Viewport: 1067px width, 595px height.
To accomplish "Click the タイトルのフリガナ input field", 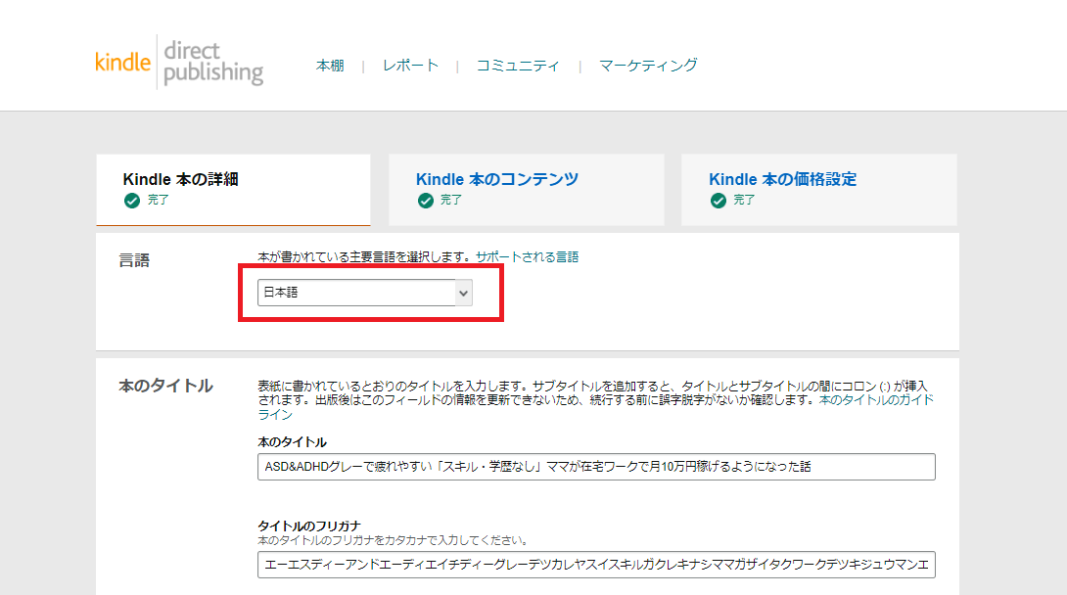I will [x=596, y=565].
